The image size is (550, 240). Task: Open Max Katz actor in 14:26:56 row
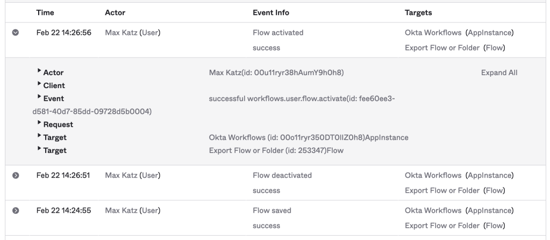(x=121, y=33)
